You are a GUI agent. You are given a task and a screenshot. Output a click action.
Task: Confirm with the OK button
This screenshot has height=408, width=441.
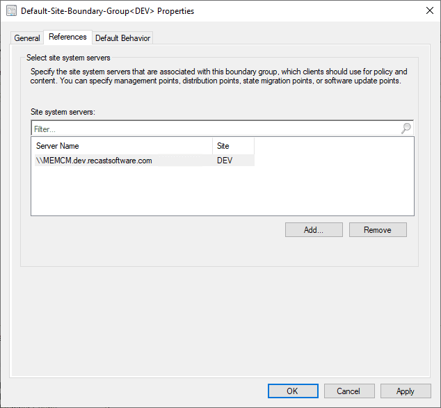(293, 391)
